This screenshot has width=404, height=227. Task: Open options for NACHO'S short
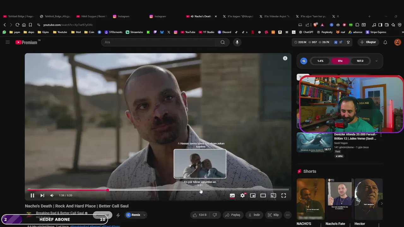[321, 225]
